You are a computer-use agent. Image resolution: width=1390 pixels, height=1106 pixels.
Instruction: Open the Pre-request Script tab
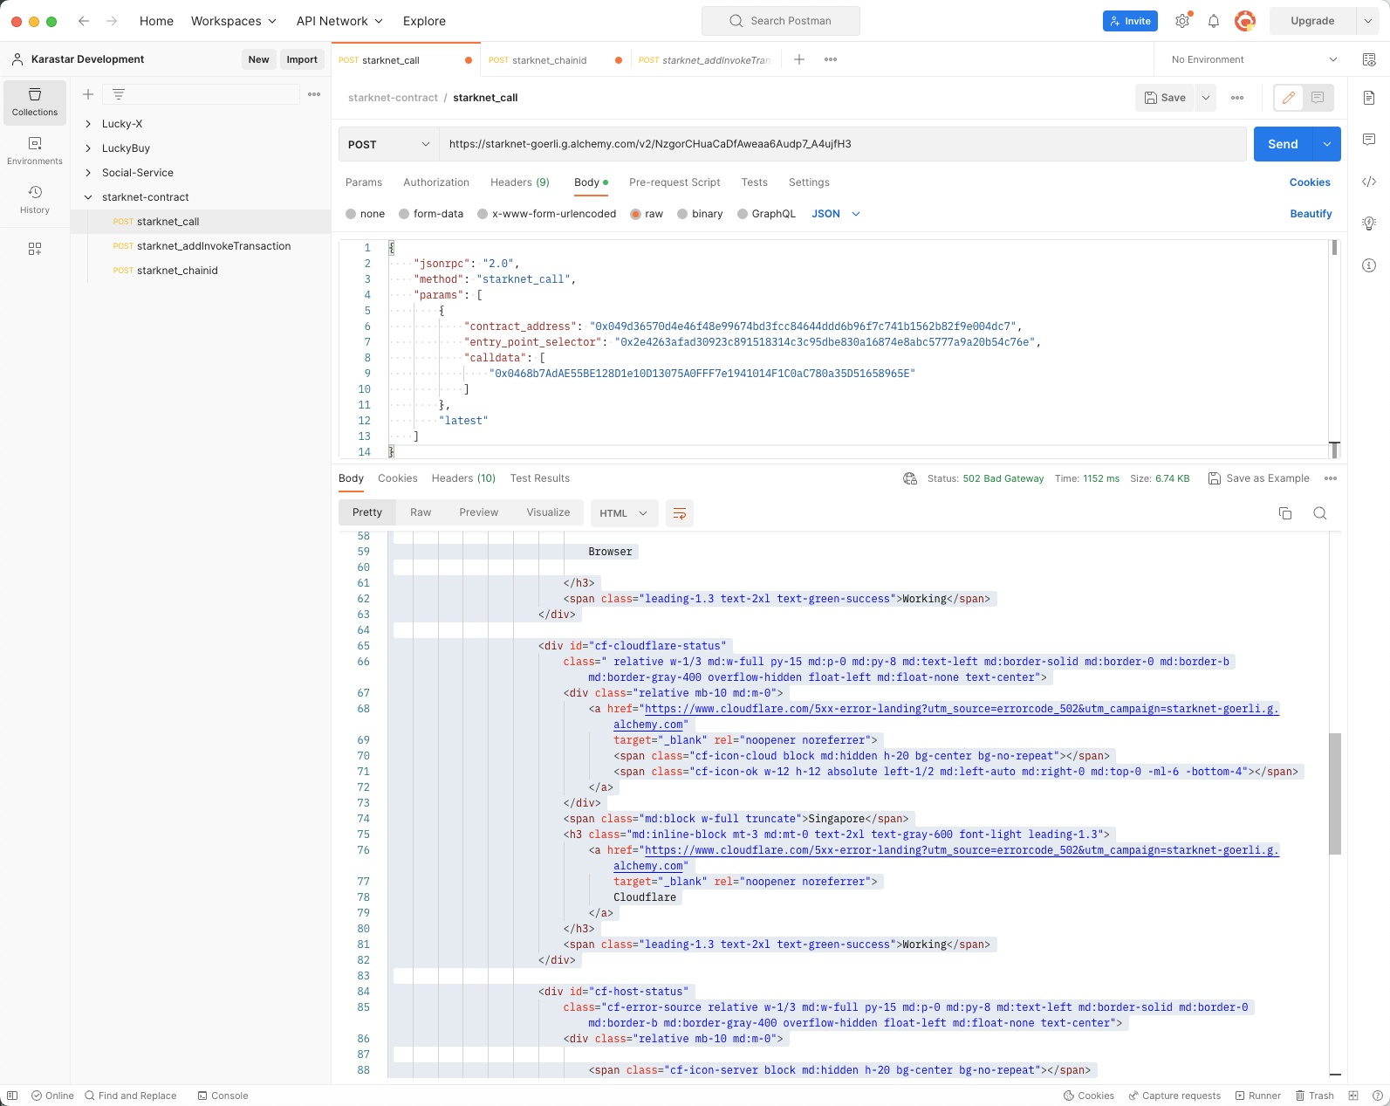click(674, 182)
